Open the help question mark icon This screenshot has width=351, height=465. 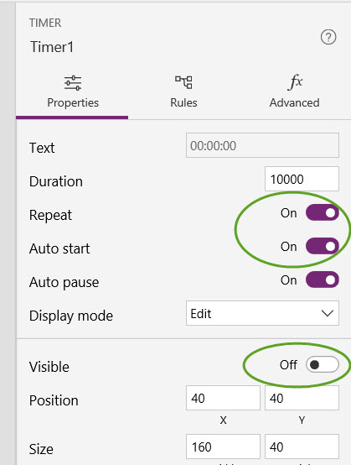pos(328,37)
